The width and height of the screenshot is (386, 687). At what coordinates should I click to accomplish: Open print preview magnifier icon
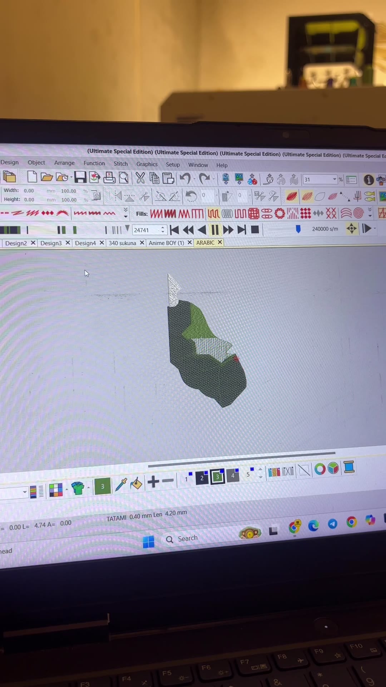124,178
